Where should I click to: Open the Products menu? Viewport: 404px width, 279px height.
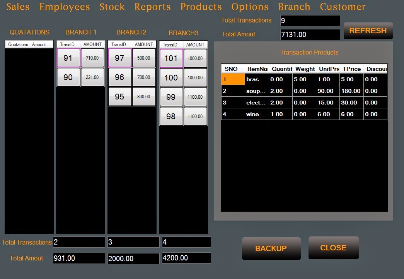(201, 7)
